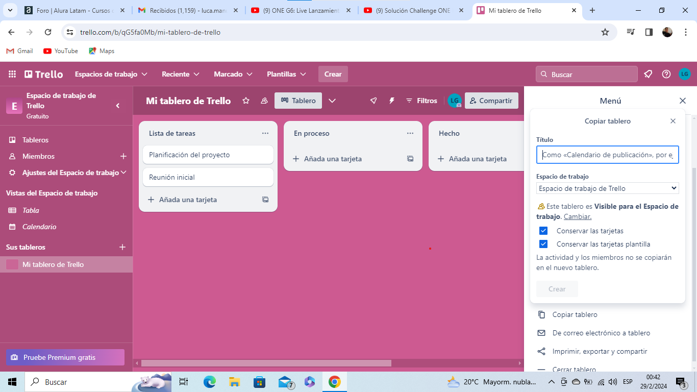Viewport: 697px width, 392px height.
Task: Create from template in En proceso list
Action: pyautogui.click(x=410, y=159)
